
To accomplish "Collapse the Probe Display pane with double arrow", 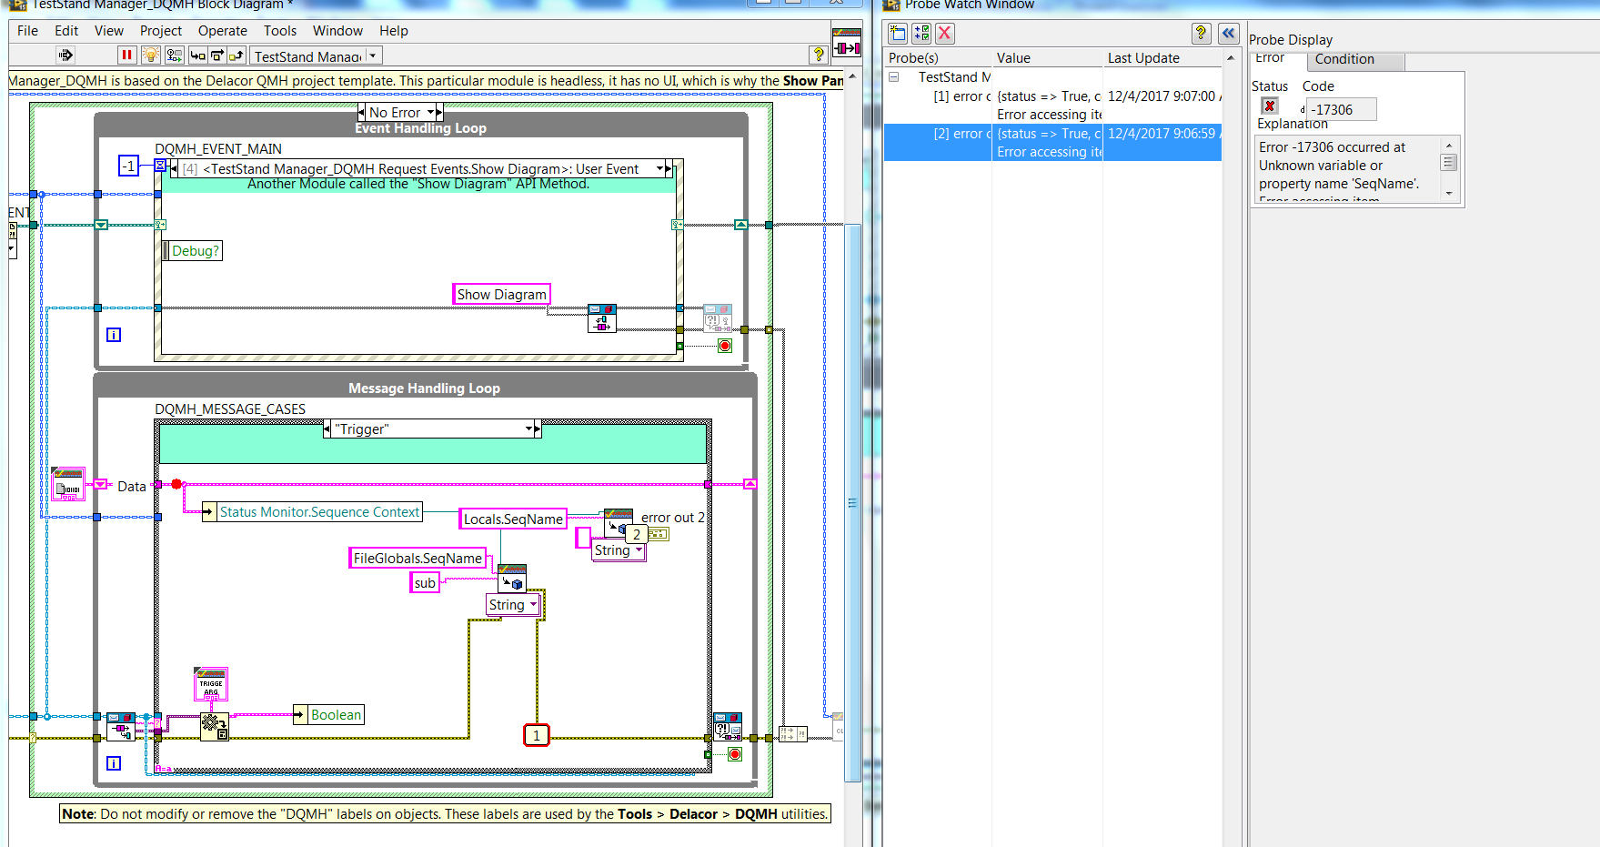I will point(1229,34).
